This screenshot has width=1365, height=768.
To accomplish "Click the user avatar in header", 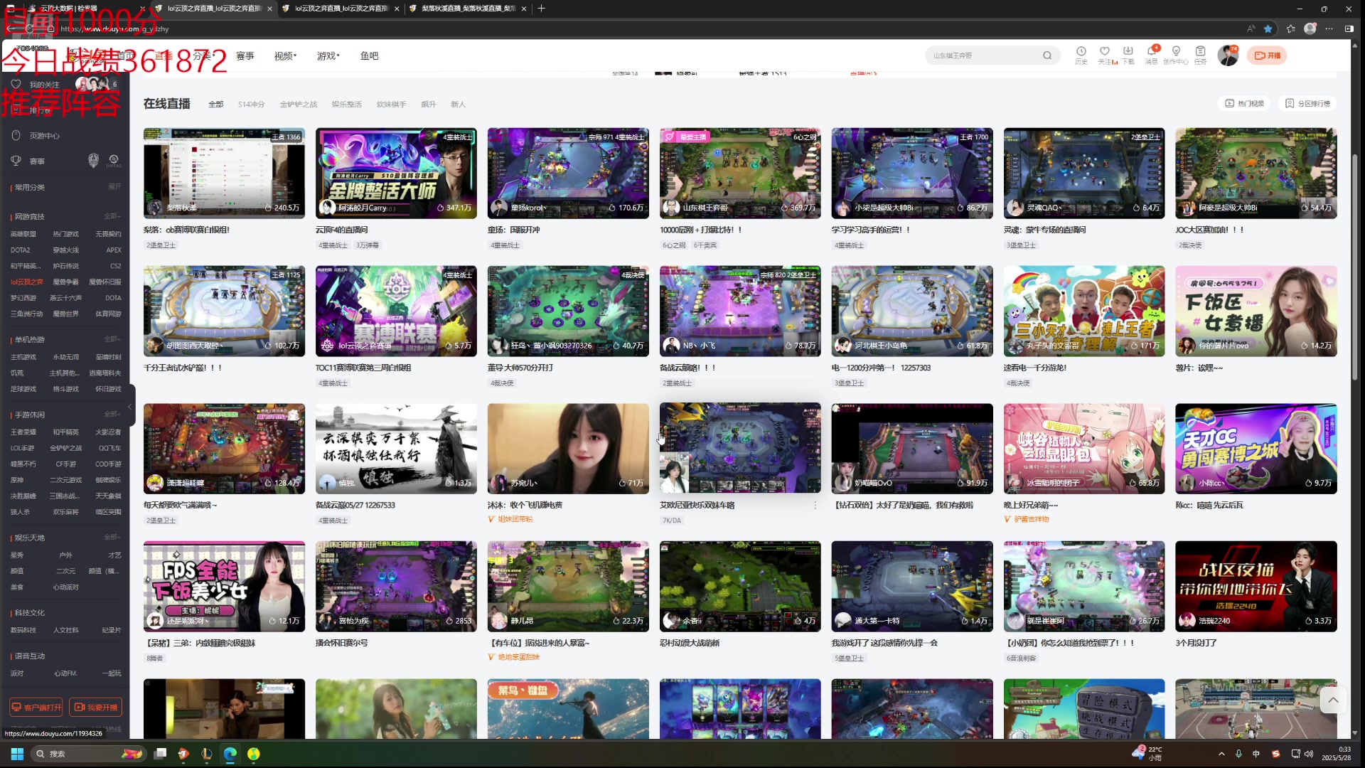I will pos(1228,55).
